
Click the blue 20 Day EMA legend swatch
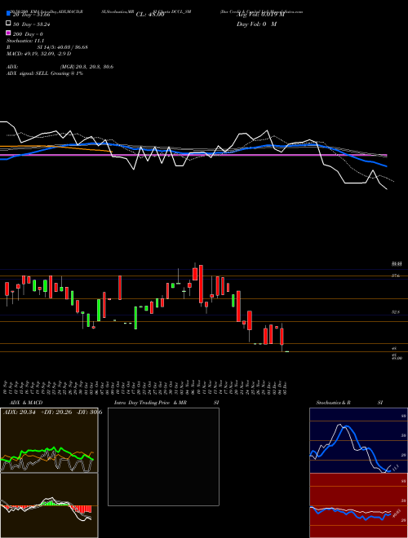pos(8,13)
